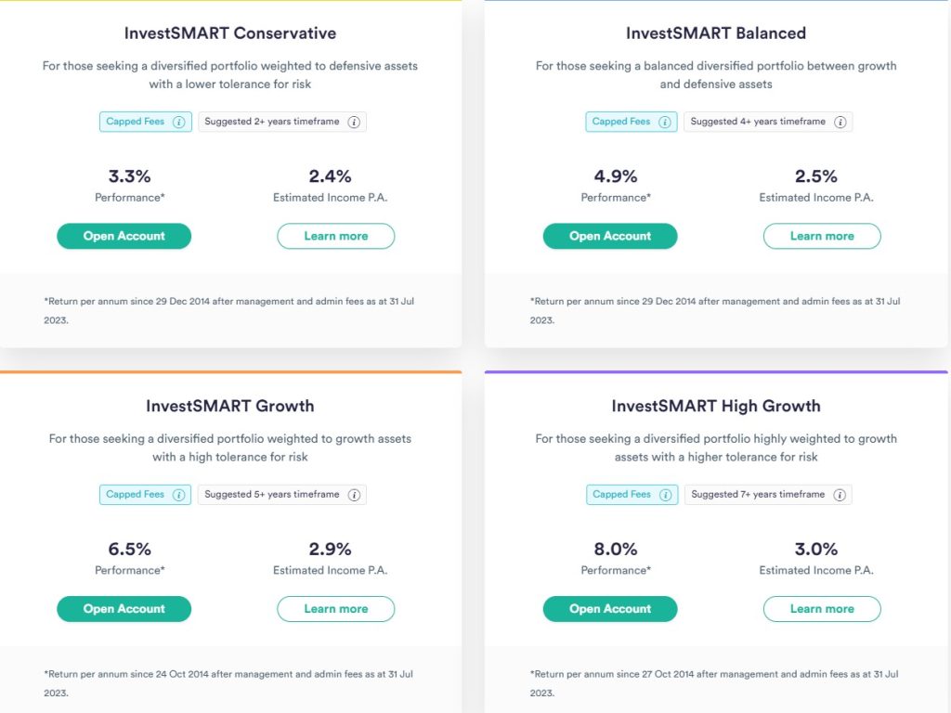Open Account for InvestSMART Conservative
951x713 pixels.
coord(124,236)
